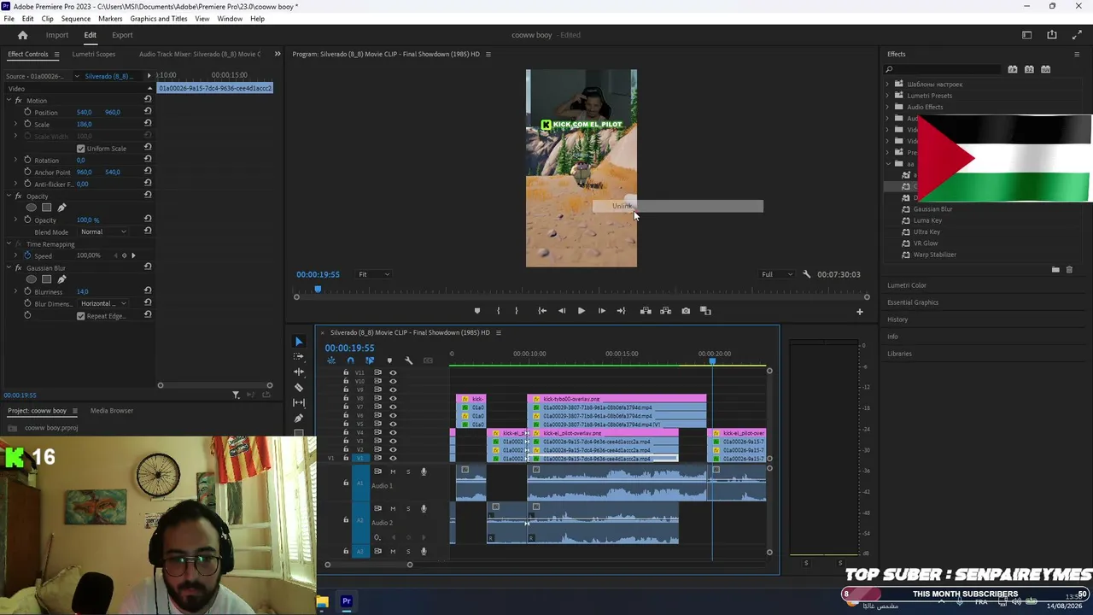
Task: Step back one frame
Action: (562, 311)
